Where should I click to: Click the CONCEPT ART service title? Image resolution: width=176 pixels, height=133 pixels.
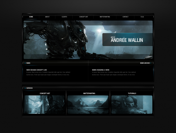45,94
